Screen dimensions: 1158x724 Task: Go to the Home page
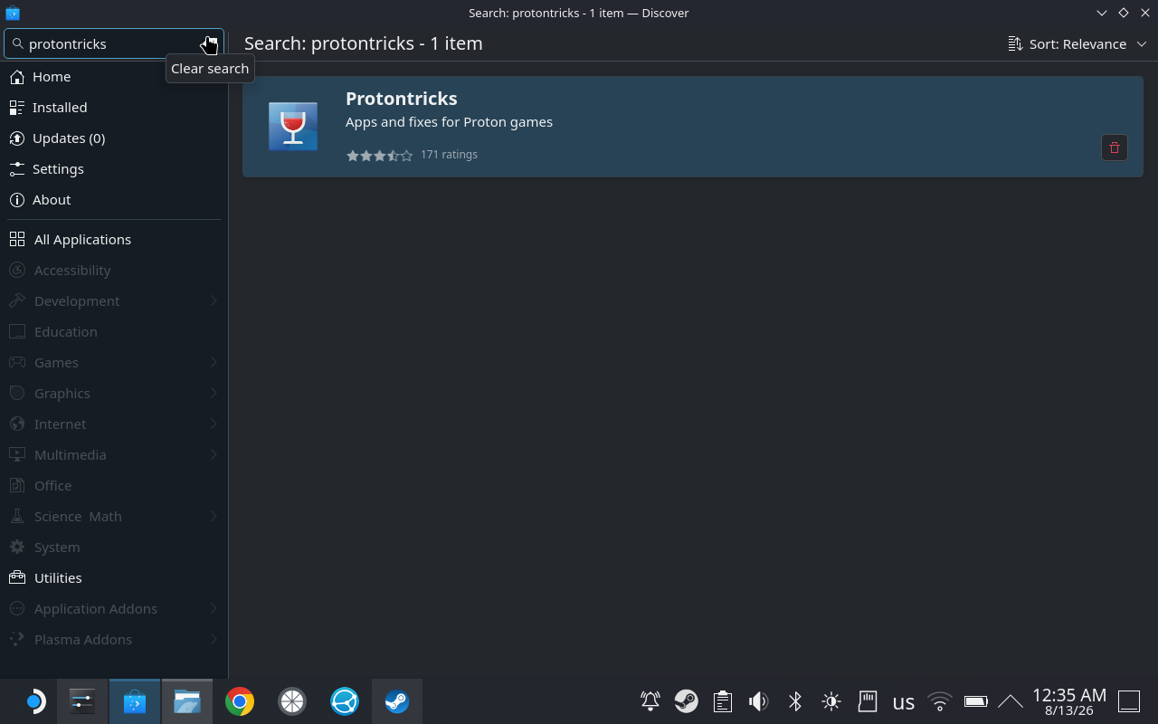114,77
